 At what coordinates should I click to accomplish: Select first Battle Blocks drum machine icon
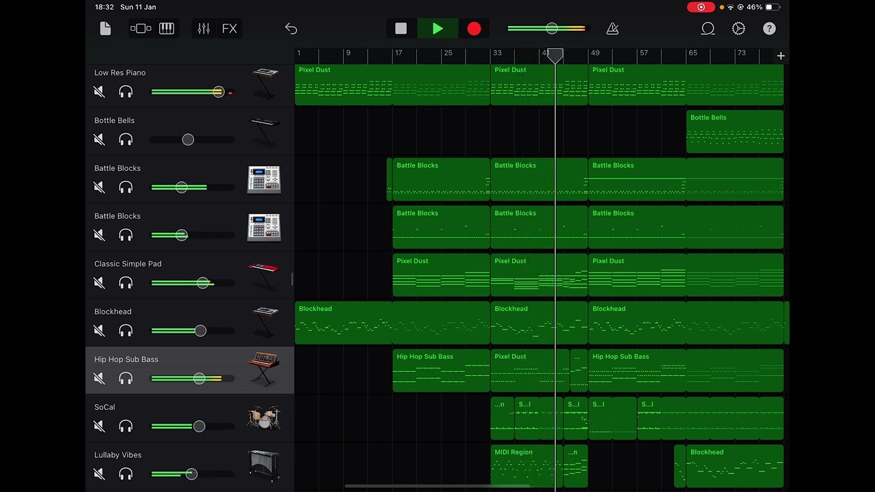[x=264, y=180]
